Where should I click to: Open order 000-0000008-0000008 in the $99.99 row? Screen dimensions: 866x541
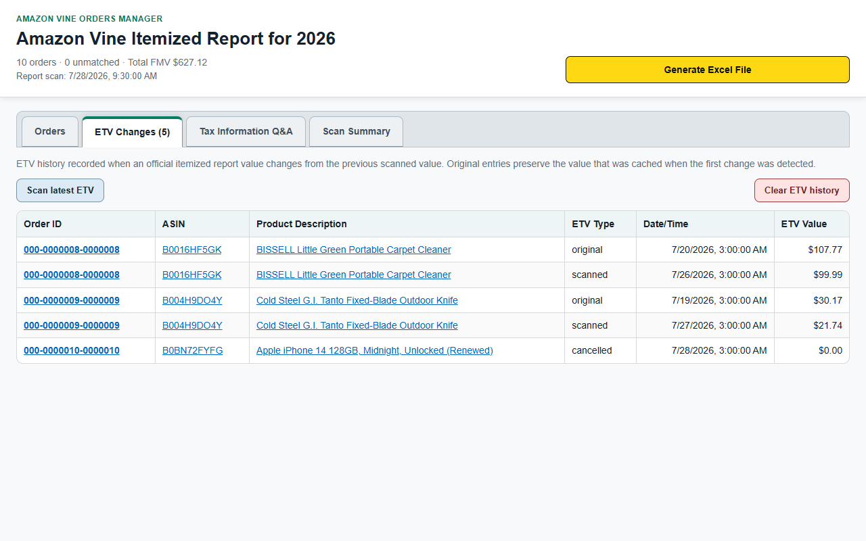tap(72, 275)
